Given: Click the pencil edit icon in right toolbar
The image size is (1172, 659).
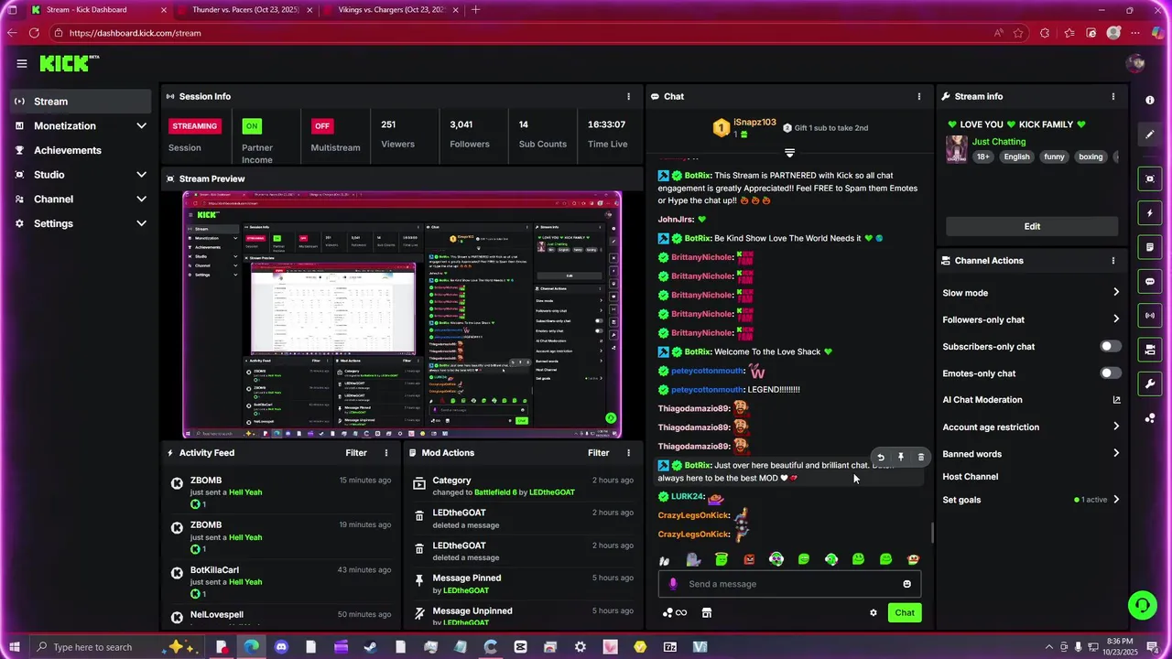Looking at the screenshot, I should coord(1150,135).
